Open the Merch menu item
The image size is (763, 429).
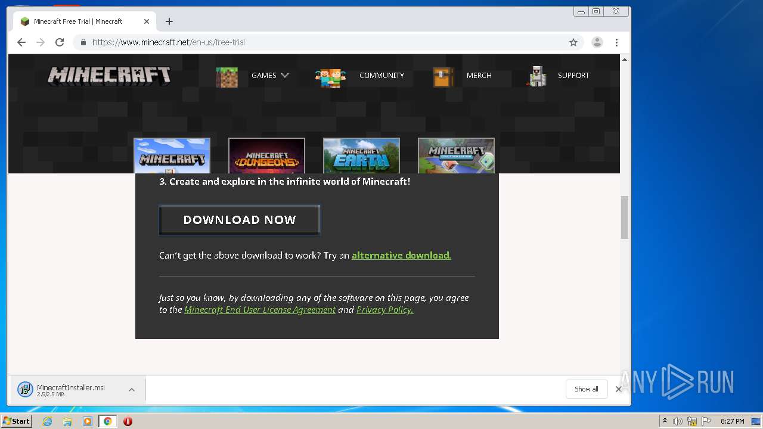pos(479,76)
